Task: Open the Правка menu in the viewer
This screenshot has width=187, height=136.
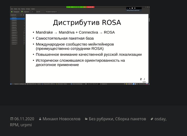Action: [16, 9]
